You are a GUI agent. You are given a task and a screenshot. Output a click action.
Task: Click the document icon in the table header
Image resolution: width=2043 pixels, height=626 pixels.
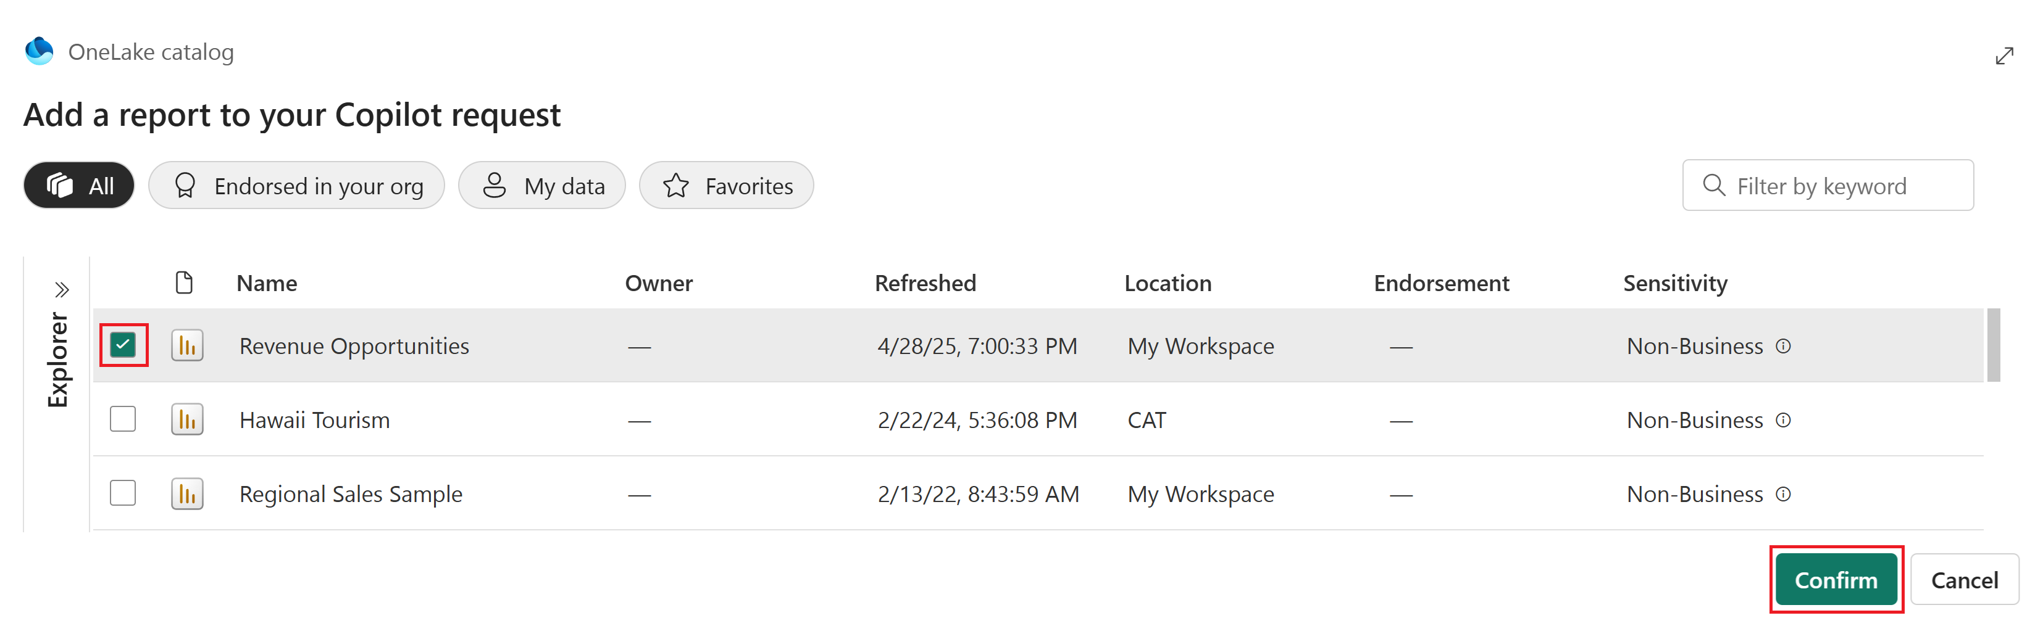click(x=185, y=282)
